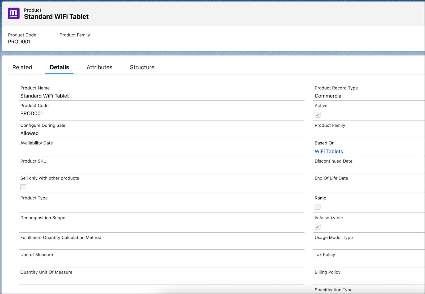Click the Based On field label

tap(325, 143)
